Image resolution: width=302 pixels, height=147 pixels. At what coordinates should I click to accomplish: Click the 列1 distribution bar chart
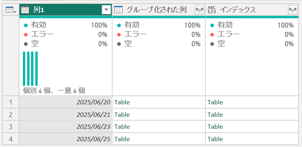point(30,69)
